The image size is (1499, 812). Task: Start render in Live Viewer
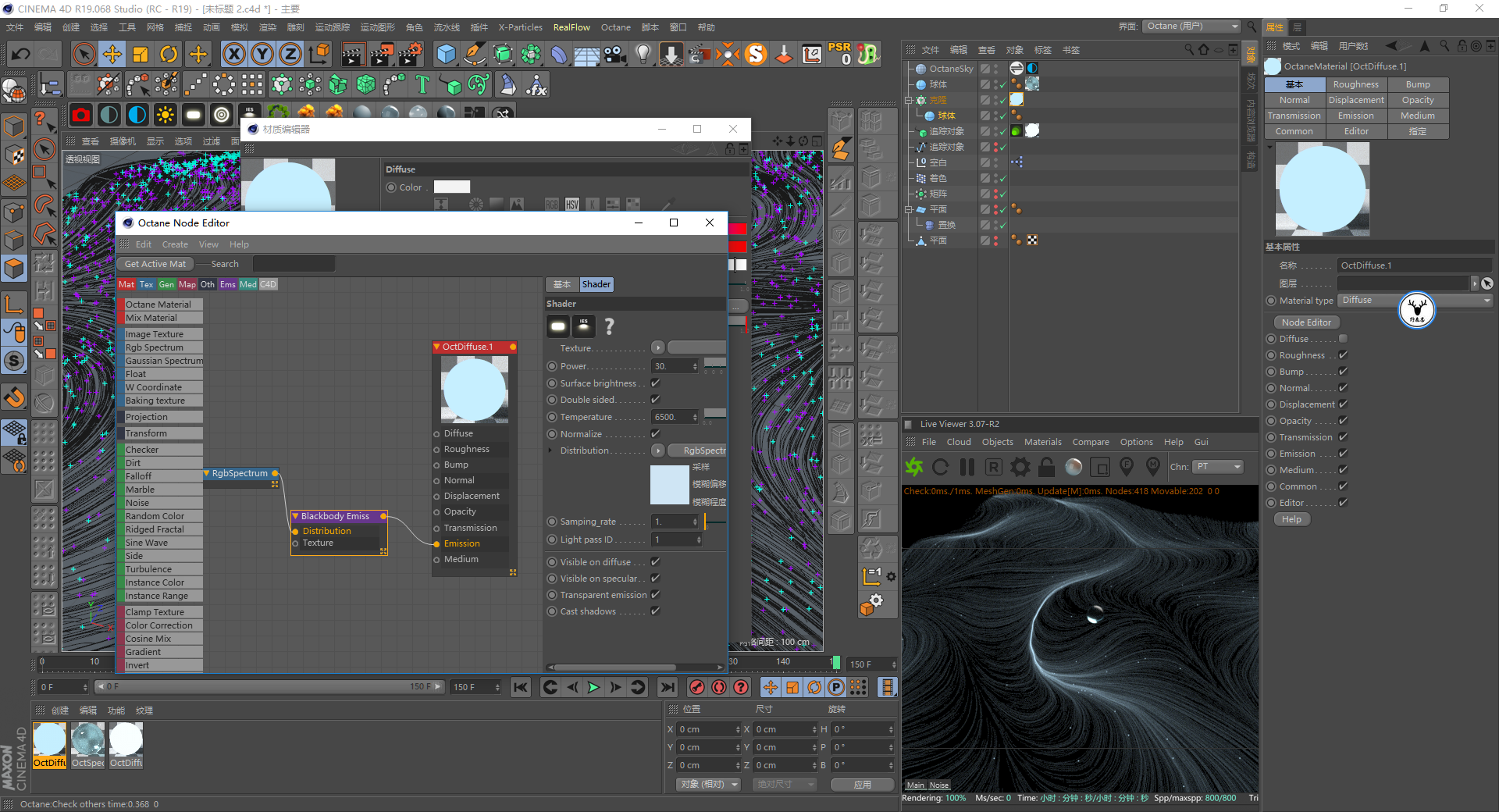(914, 467)
